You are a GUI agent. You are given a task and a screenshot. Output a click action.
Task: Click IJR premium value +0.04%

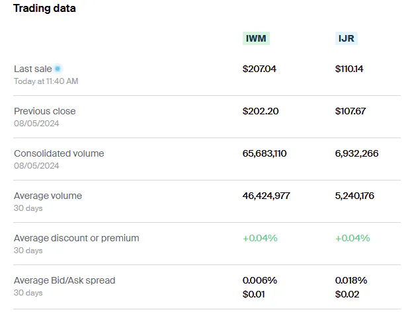pyautogui.click(x=352, y=238)
